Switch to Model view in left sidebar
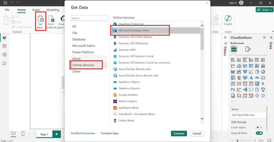Viewport: 274px width, 142px height. pyautogui.click(x=4, y=55)
